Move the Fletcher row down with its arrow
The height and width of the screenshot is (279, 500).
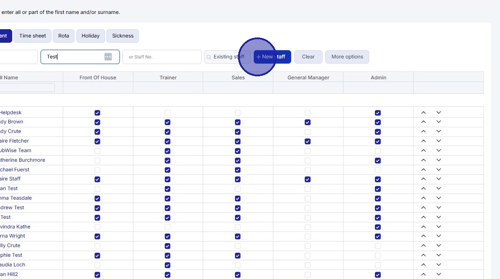439,141
